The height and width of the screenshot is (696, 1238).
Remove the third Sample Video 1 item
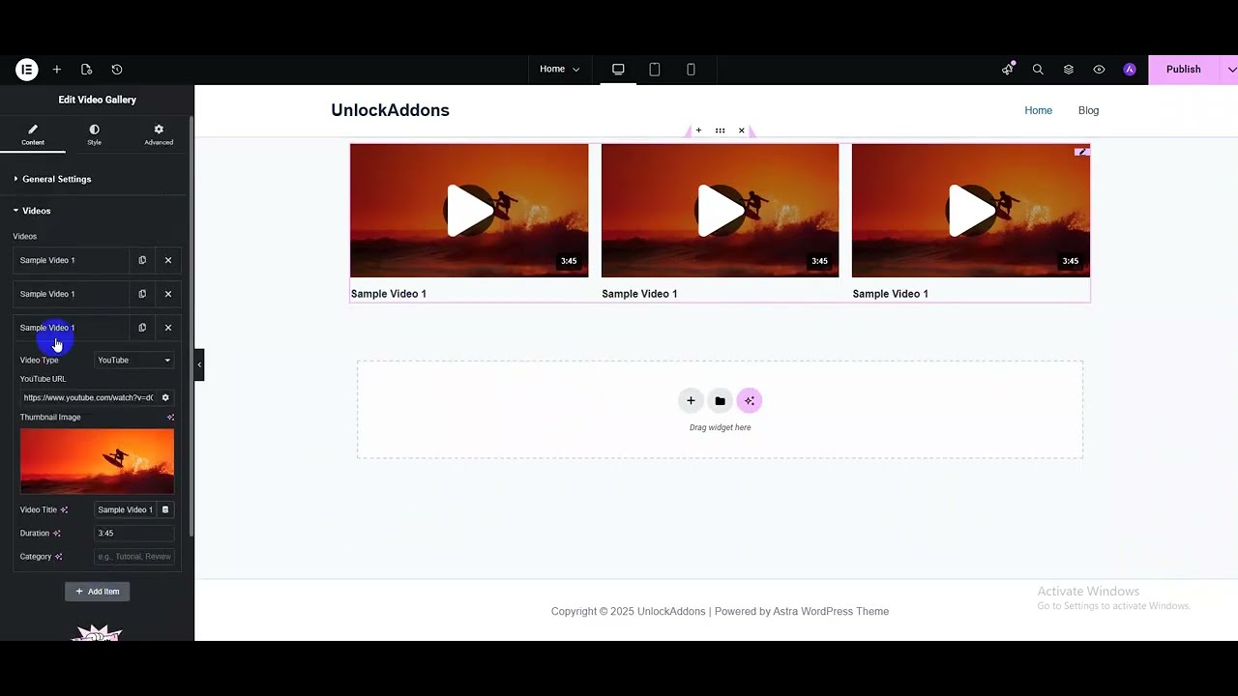pos(168,328)
